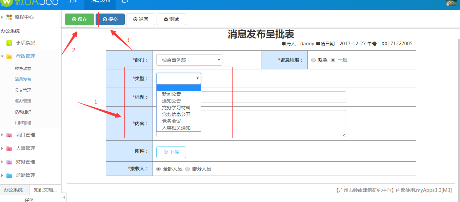The height and width of the screenshot is (202, 460).
Task: Click the 行政管理 folder icon
Action: (x=9, y=57)
